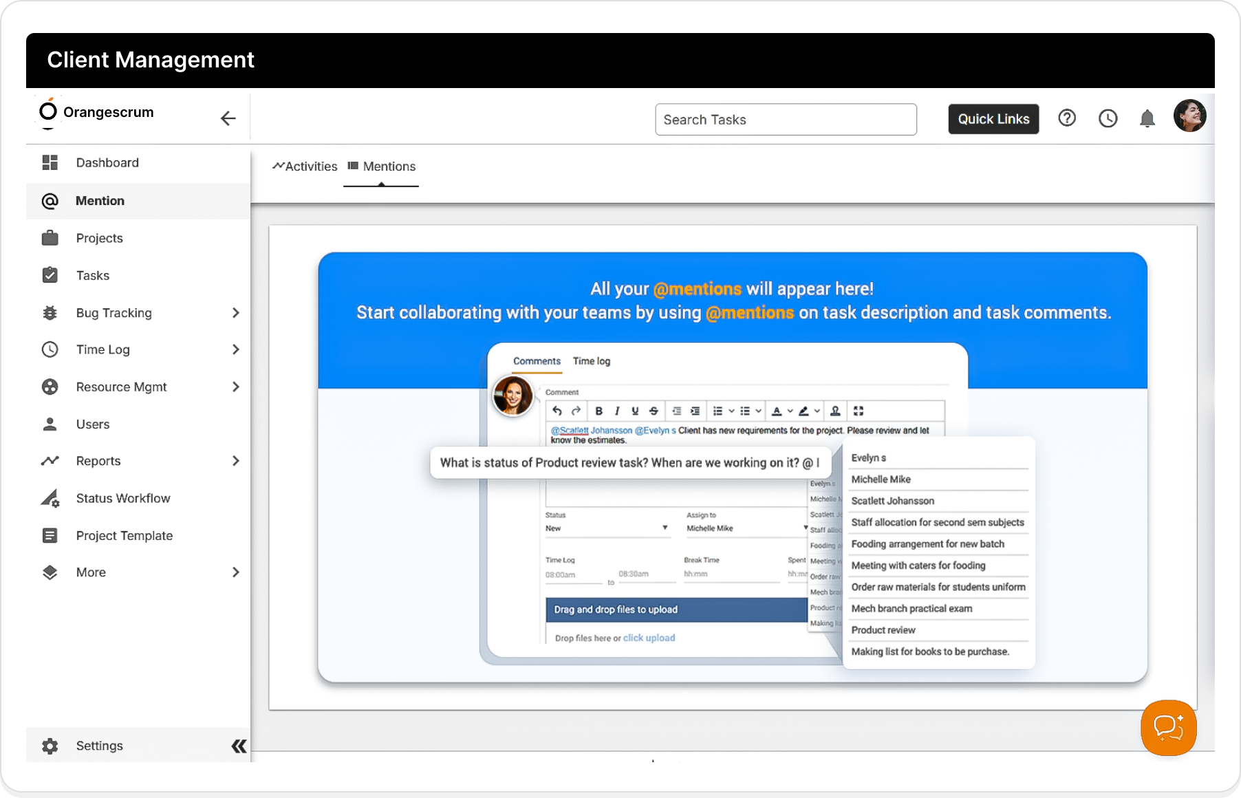Click the Underline icon in comment editor
Screen dimensions: 1241x798
point(635,411)
